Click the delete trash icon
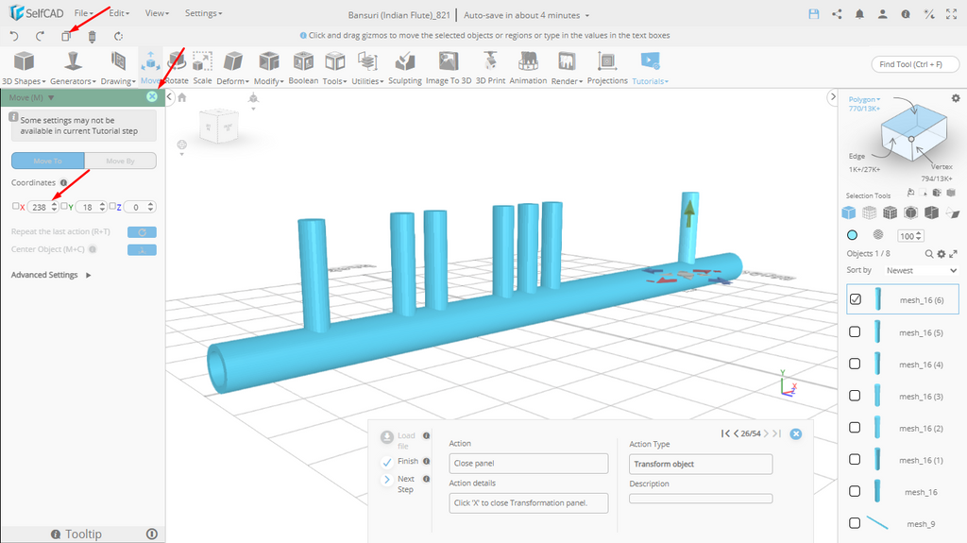 pyautogui.click(x=92, y=36)
